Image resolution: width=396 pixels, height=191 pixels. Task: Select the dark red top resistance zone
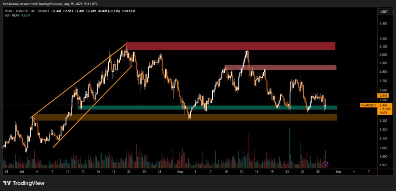click(230, 46)
